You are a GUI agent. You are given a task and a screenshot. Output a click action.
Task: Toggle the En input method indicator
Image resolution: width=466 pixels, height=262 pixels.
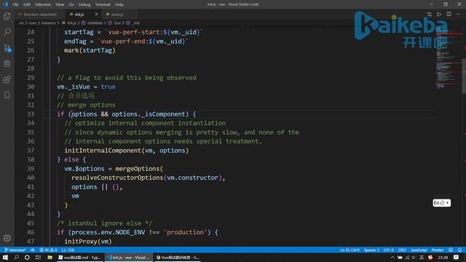point(441,202)
